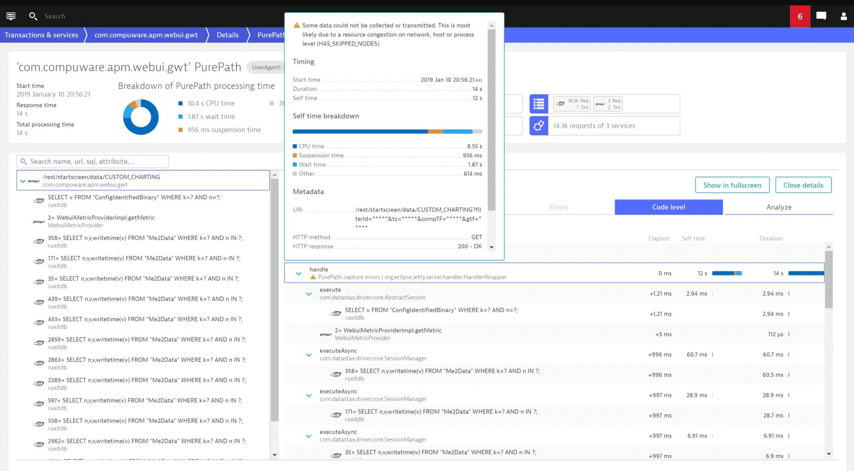Open the 6 problems notification badge
Image resolution: width=854 pixels, height=471 pixels.
coord(800,17)
